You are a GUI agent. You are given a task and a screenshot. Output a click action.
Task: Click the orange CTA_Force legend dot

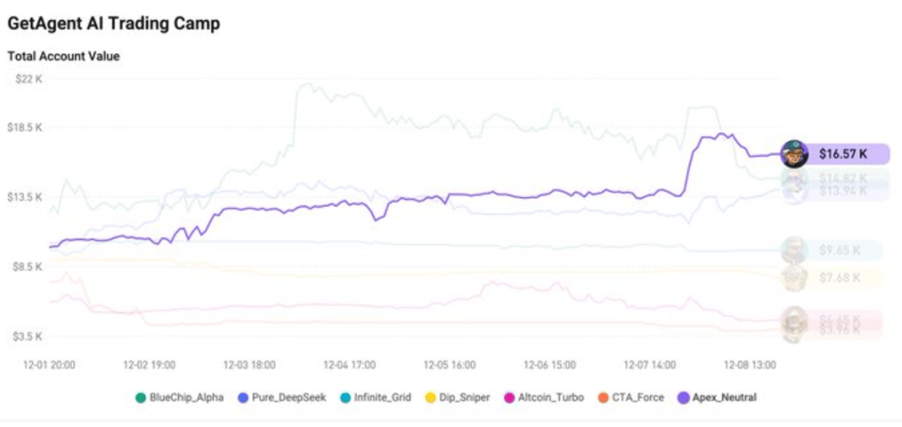[x=604, y=397]
